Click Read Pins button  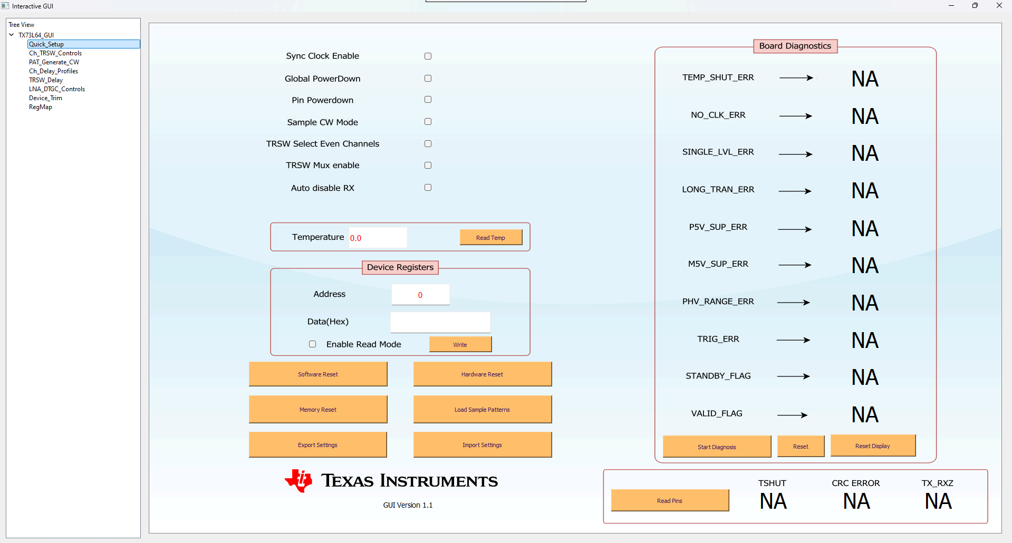pos(669,500)
